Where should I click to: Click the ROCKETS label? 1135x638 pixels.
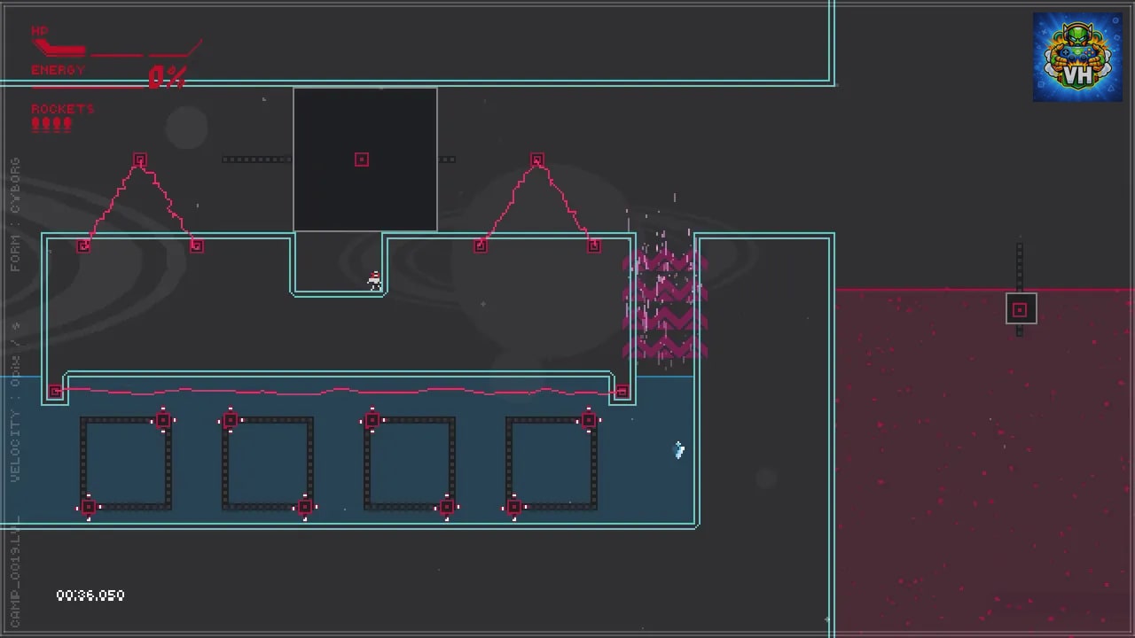tap(62, 109)
